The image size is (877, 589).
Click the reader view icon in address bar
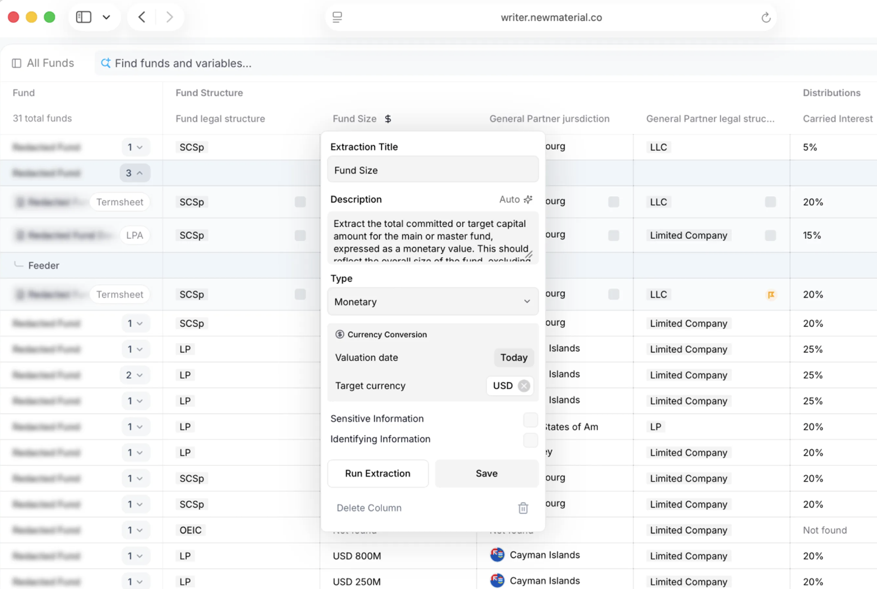click(337, 17)
